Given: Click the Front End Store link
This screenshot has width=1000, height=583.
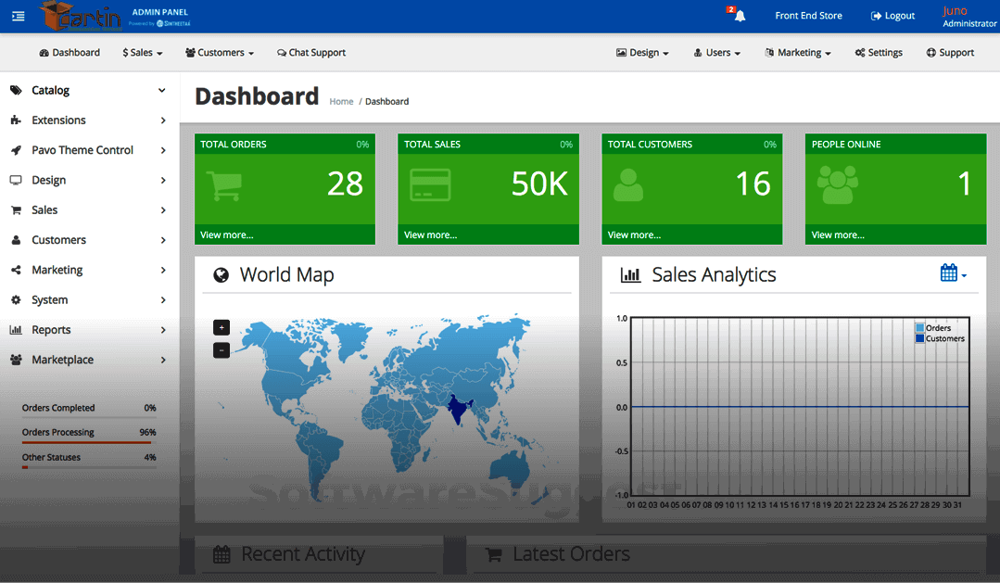Looking at the screenshot, I should pyautogui.click(x=808, y=16).
